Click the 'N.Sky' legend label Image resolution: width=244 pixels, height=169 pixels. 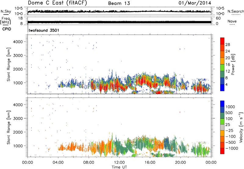tap(6, 11)
